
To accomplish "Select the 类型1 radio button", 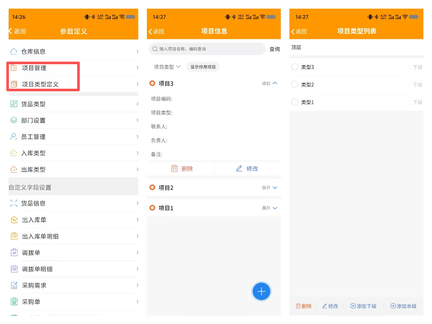I will (295, 102).
